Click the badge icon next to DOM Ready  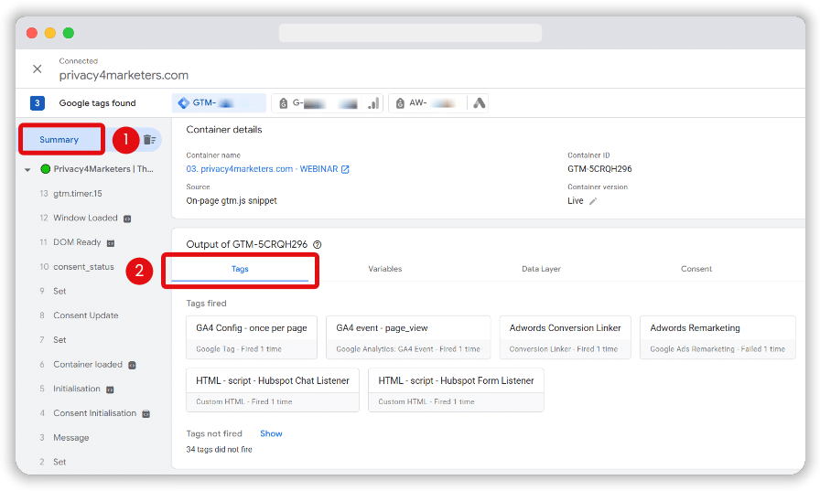[111, 243]
